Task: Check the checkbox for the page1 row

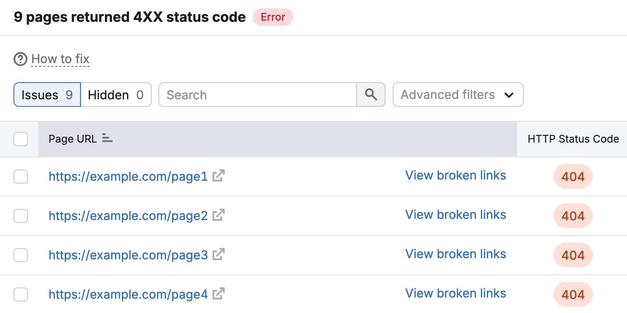Action: tap(20, 176)
